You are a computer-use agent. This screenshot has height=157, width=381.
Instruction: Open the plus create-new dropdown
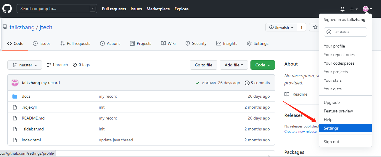coord(354,9)
